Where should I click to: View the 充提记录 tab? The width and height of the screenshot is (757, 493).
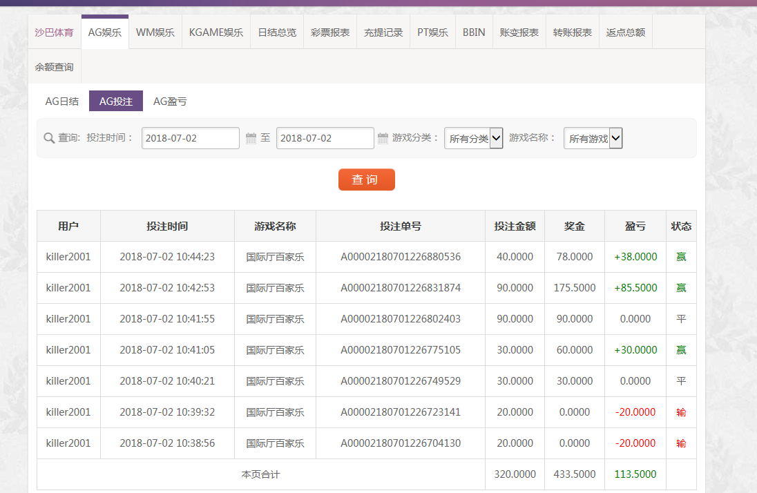[x=383, y=32]
